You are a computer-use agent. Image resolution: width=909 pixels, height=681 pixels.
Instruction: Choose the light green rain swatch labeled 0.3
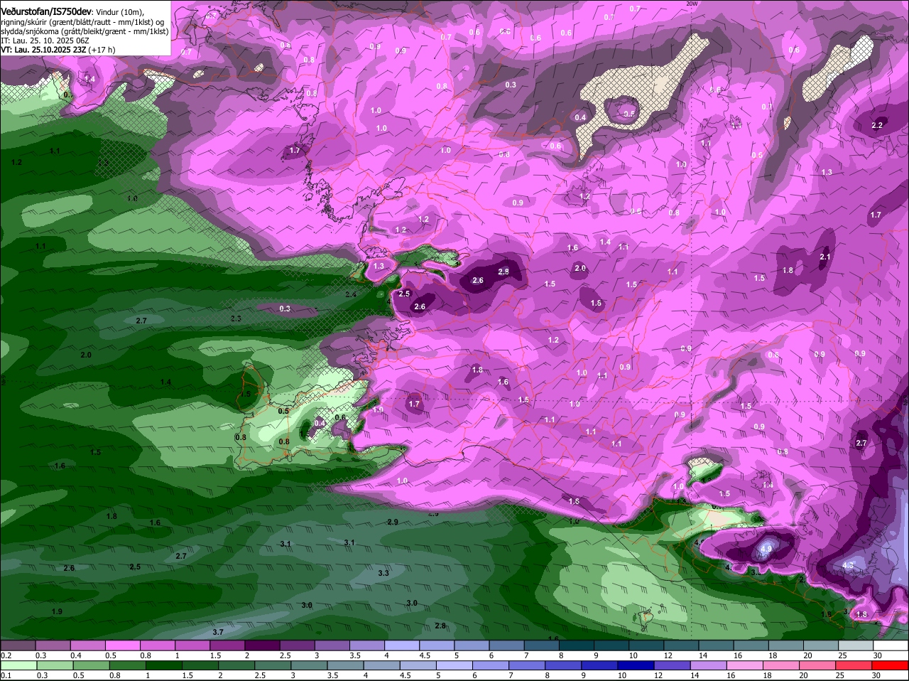[55, 665]
